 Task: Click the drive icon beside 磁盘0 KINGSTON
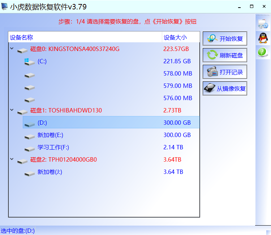[x=22, y=51]
